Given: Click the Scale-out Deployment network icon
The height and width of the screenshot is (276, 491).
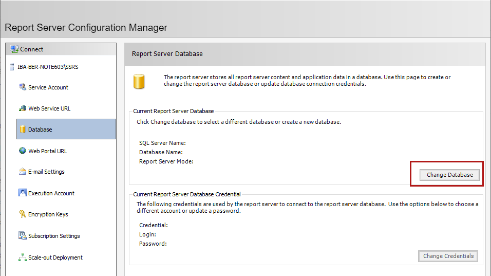Looking at the screenshot, I should coord(22,257).
